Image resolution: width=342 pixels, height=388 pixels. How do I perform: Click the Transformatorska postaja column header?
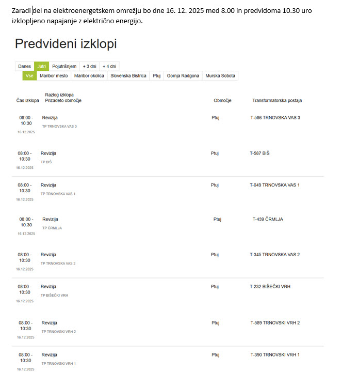pos(277,101)
